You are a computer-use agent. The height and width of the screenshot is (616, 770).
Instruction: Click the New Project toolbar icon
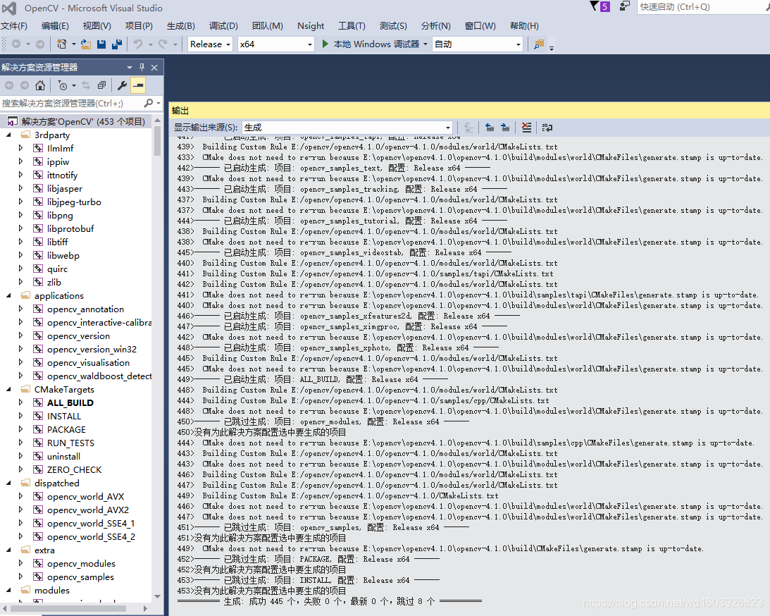(61, 44)
